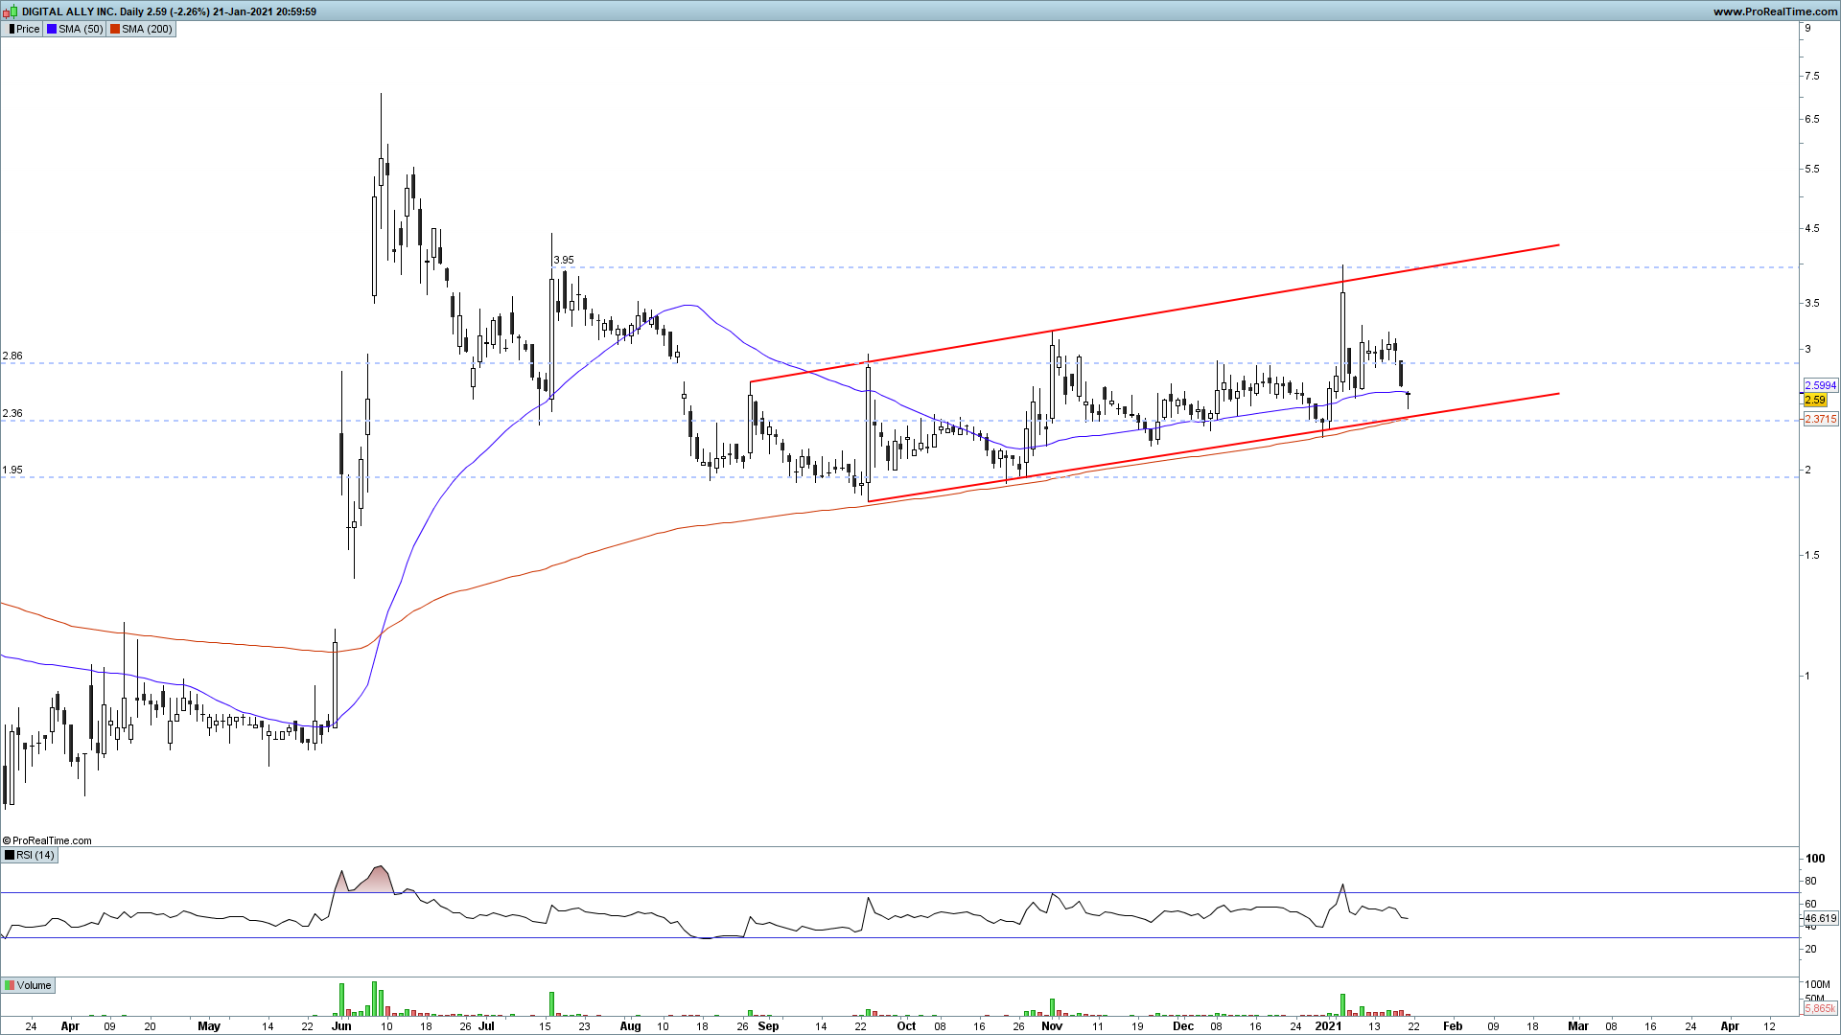Click the 46.619 RSI value tag
The image size is (1841, 1035).
(x=1820, y=918)
